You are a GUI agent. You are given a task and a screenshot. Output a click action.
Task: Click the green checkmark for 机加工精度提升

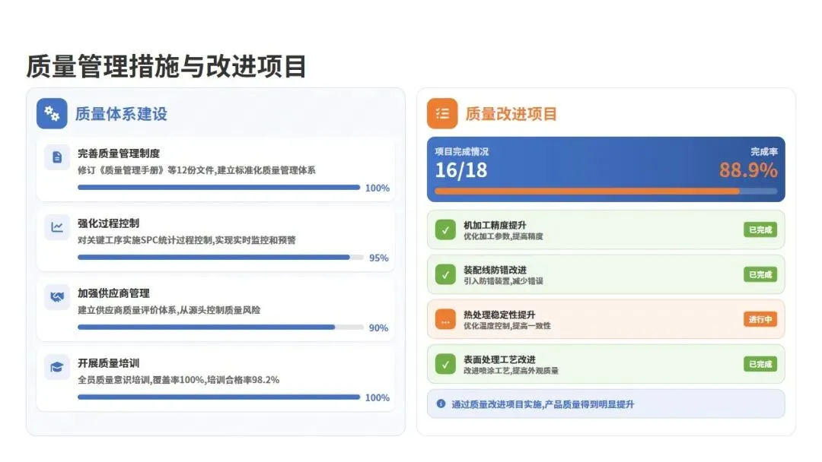(445, 229)
